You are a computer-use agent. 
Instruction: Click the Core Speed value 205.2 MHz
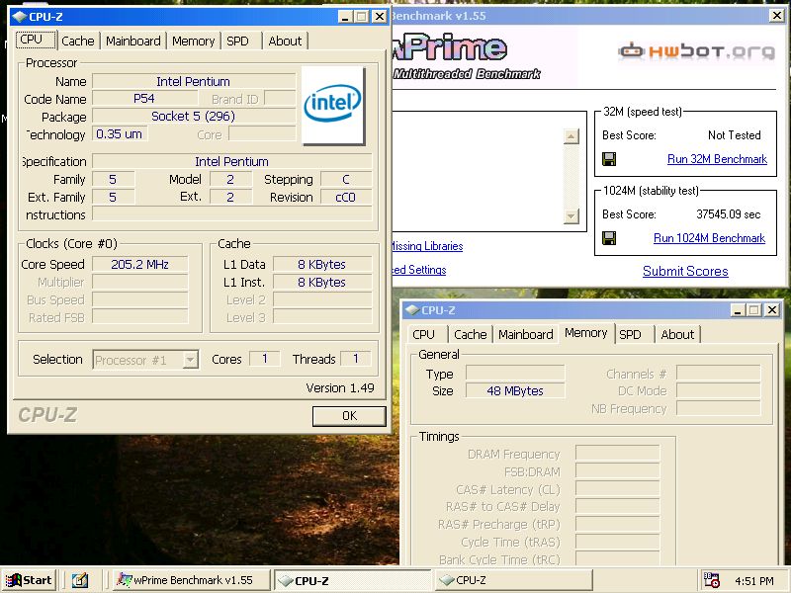(x=139, y=264)
